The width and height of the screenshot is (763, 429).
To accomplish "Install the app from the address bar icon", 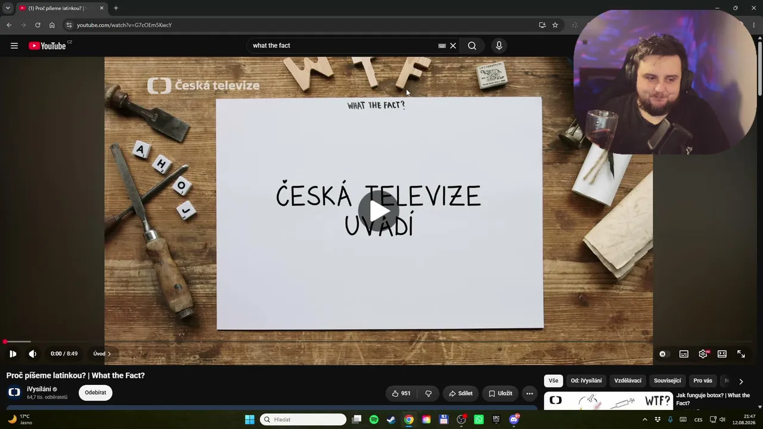I will point(542,25).
